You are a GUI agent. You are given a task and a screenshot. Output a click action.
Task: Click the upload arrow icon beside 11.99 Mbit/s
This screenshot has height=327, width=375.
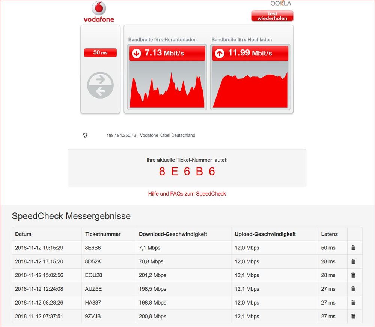(x=220, y=53)
